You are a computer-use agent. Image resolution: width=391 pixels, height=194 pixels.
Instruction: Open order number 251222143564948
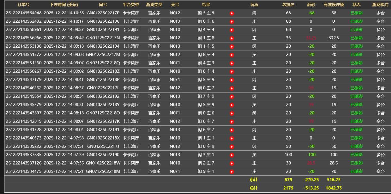tap(24, 13)
